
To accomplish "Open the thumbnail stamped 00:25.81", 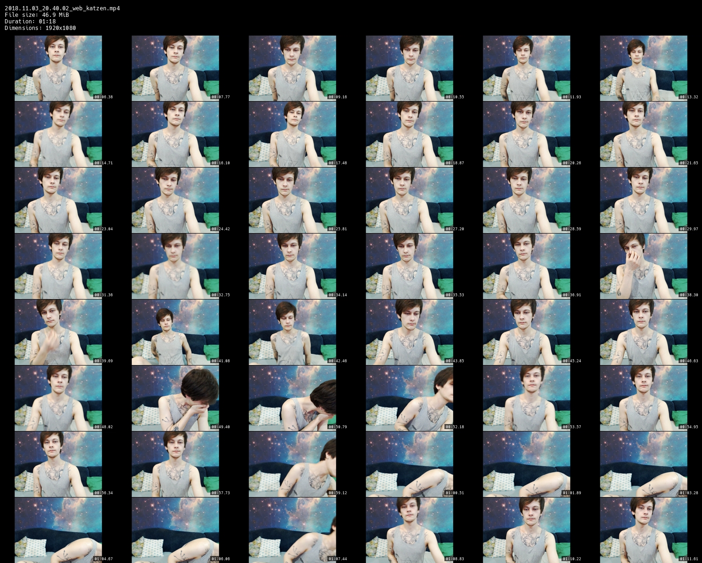I will tap(292, 200).
